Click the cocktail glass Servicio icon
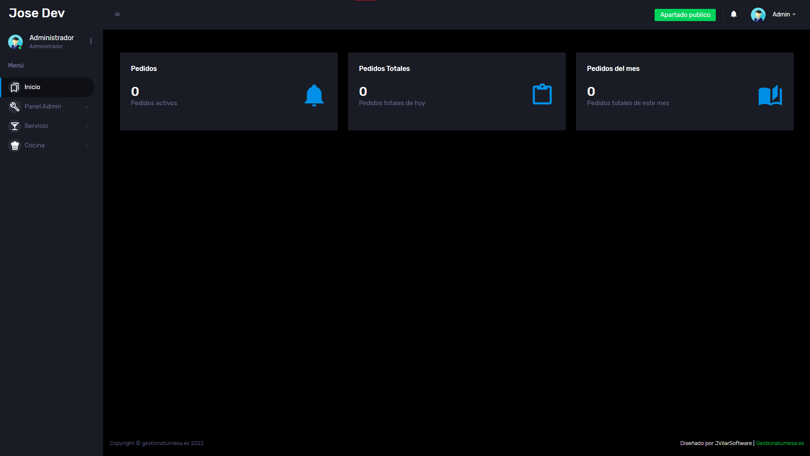Image resolution: width=810 pixels, height=456 pixels. (x=15, y=126)
